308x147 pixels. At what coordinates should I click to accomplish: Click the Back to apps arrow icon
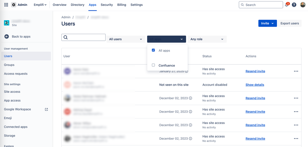(7, 37)
